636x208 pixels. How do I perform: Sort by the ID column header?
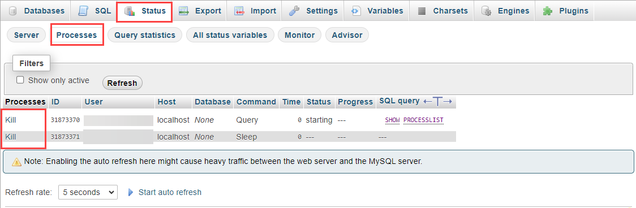pos(55,102)
